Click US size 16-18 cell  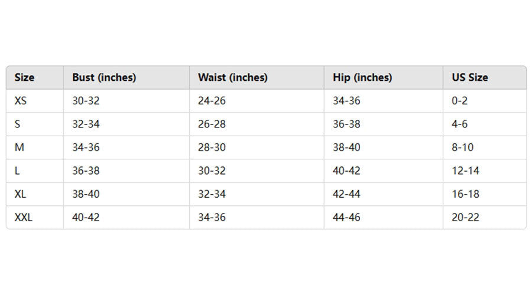pyautogui.click(x=465, y=194)
